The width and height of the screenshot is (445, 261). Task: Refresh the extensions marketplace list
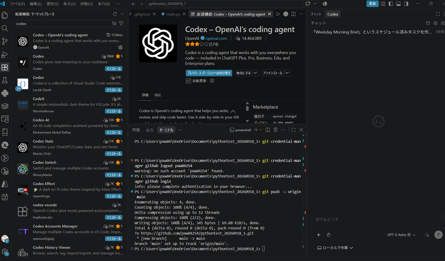[115, 14]
